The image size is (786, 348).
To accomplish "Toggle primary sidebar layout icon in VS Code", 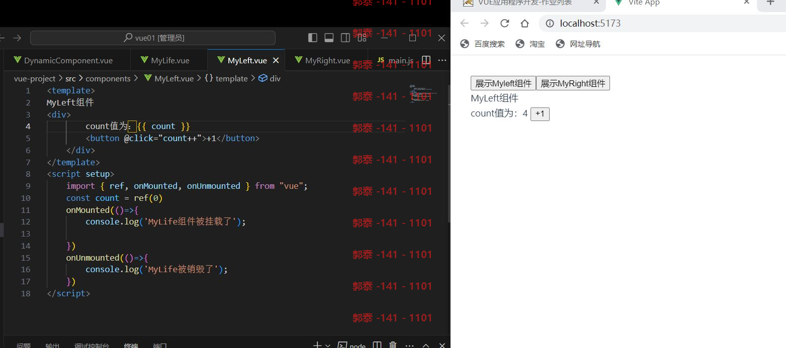I will pos(313,38).
